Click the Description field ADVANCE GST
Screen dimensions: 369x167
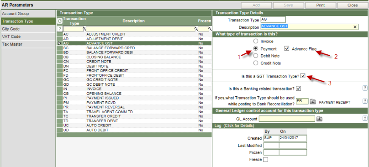tap(309, 27)
